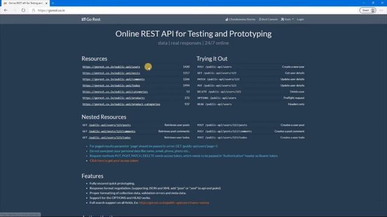Click 'PUT /public-api/users/123' text
The height and width of the screenshot is (217, 387).
pos(216,86)
